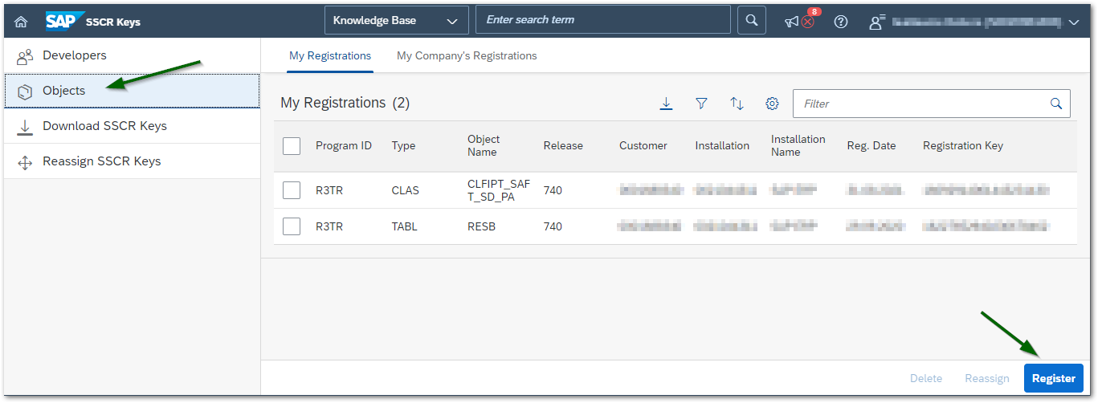
Task: Select the RESB object name cell
Action: (x=481, y=226)
